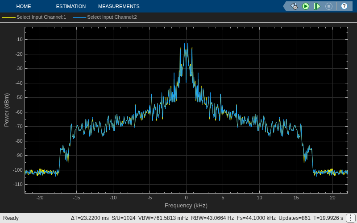Toggle visibility of Select Input Channel:1 legend
The width and height of the screenshot is (357, 223).
coord(41,17)
